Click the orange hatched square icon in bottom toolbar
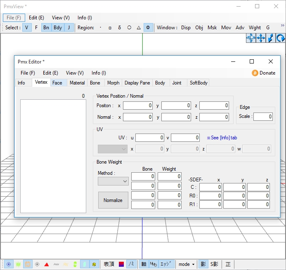The width and height of the screenshot is (286, 270). click(x=28, y=264)
